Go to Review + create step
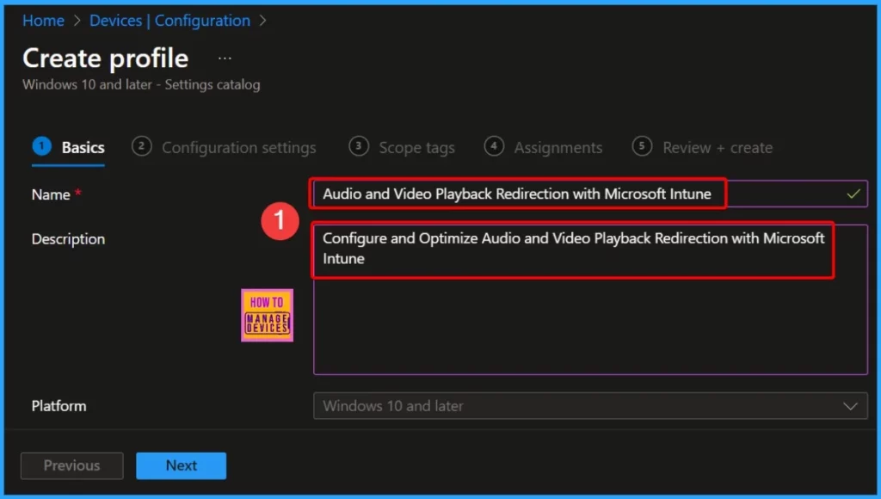 point(702,147)
